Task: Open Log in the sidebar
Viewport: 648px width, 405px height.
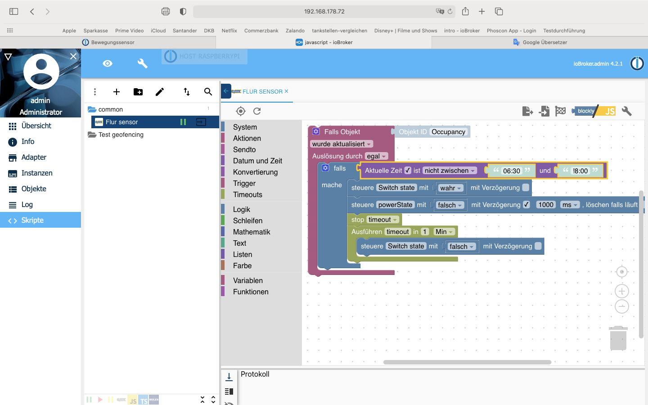Action: 40,204
